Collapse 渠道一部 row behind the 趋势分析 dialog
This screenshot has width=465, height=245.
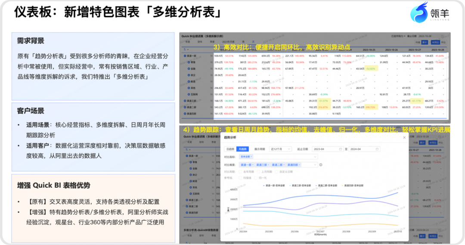pos(187,156)
